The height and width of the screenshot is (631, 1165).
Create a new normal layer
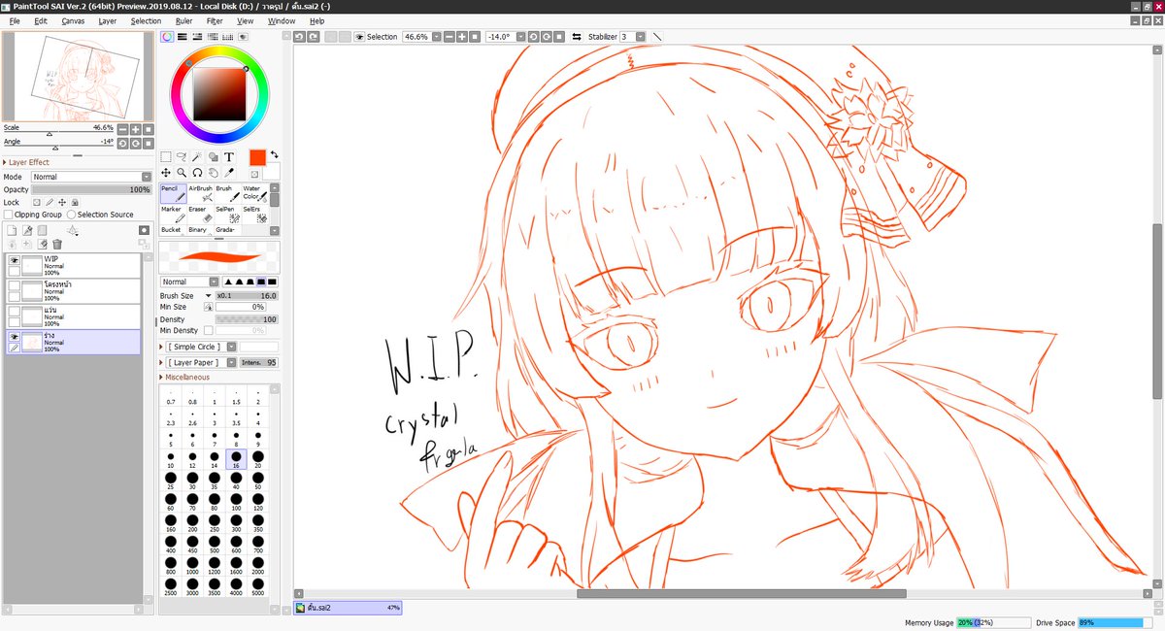coord(12,230)
